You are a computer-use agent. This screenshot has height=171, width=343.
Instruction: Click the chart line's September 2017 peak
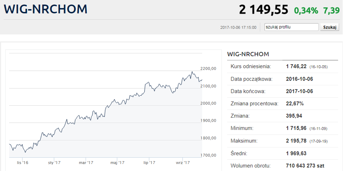point(192,72)
